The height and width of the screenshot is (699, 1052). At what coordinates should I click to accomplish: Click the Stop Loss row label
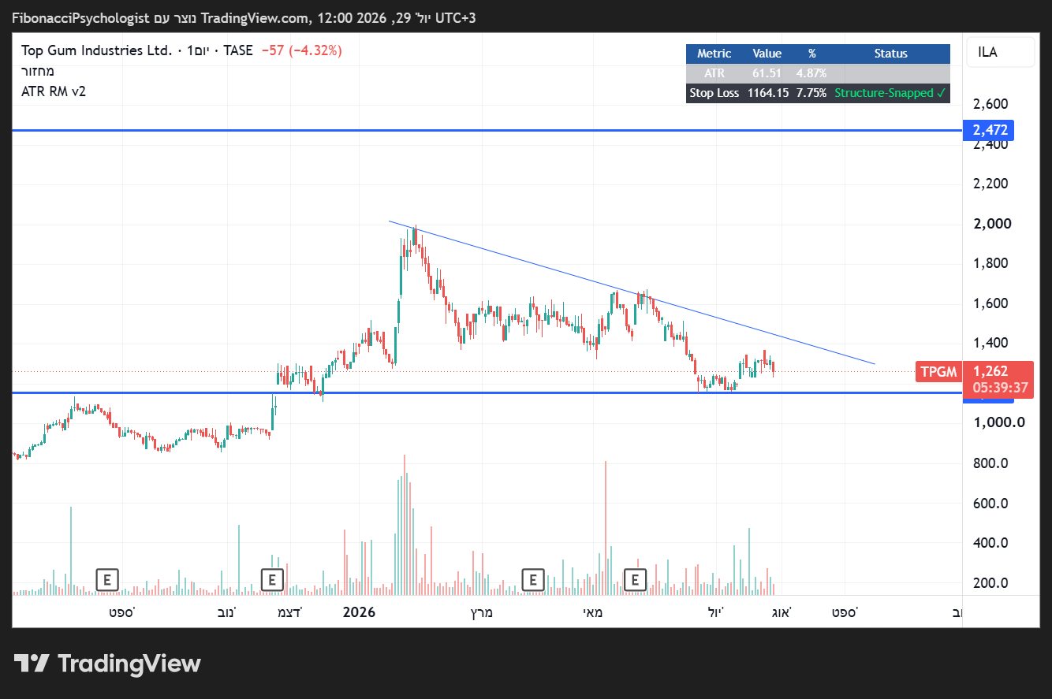click(x=714, y=93)
